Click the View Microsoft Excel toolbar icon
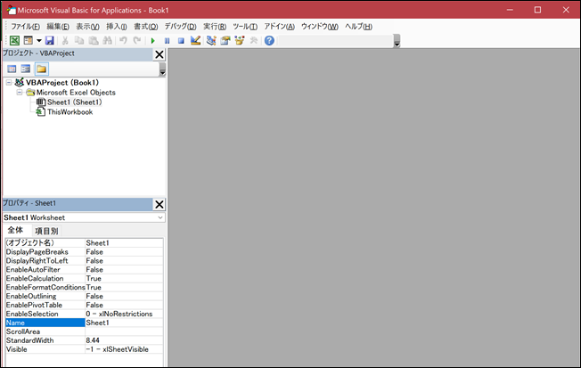581x368 pixels. [14, 40]
